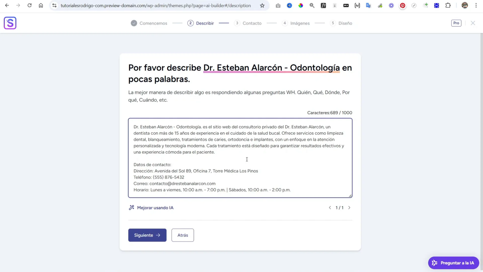Screen dimensions: 483x272
Task: Open the Google Translate extension icon
Action: (369, 5)
